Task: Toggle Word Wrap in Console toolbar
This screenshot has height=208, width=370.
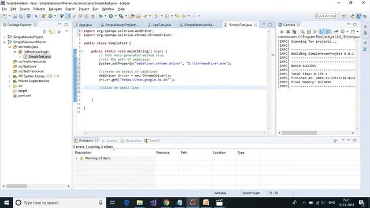Action: (315, 32)
